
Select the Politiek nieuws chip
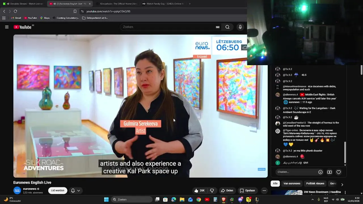315,184
